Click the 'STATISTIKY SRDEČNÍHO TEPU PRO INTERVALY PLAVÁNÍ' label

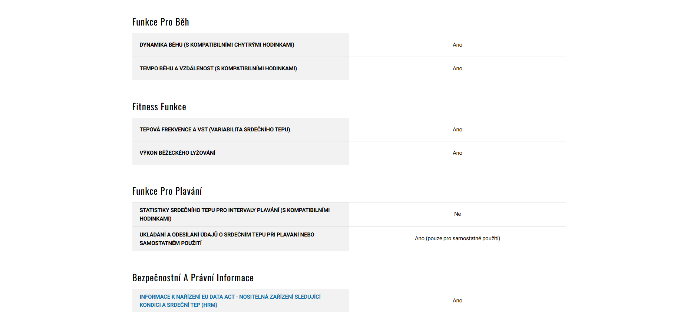pos(209,210)
